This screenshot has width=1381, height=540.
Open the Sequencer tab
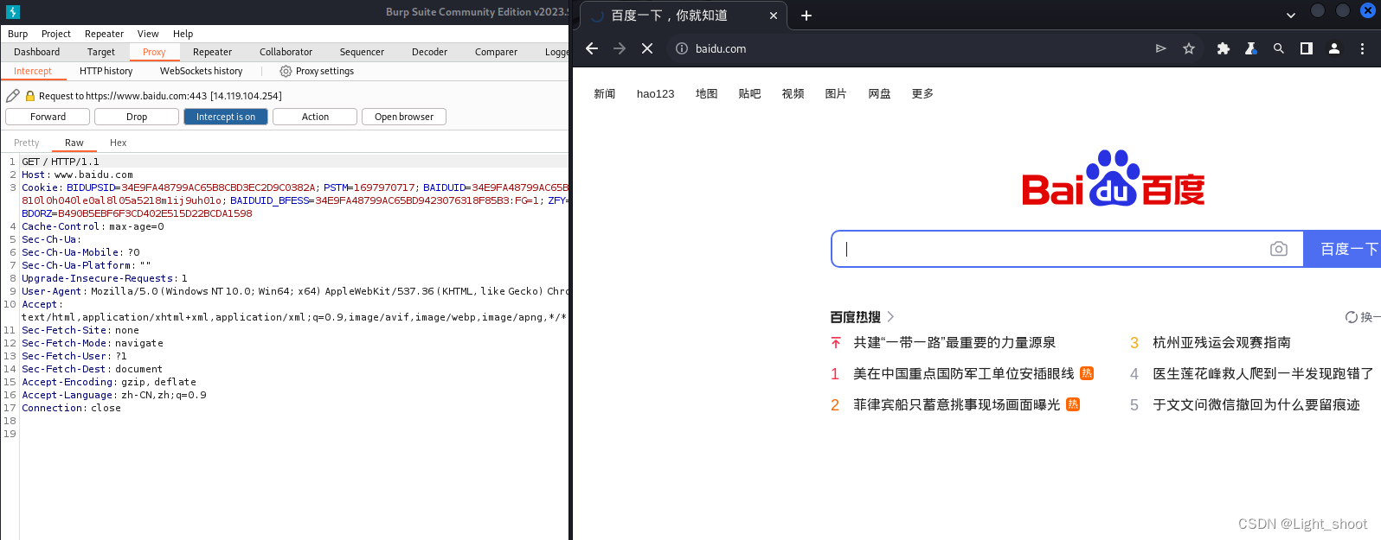click(x=362, y=52)
